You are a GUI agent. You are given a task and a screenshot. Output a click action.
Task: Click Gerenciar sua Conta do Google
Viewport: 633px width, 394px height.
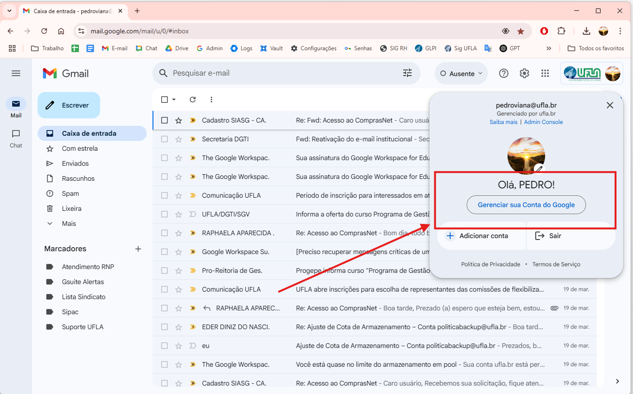pyautogui.click(x=526, y=205)
